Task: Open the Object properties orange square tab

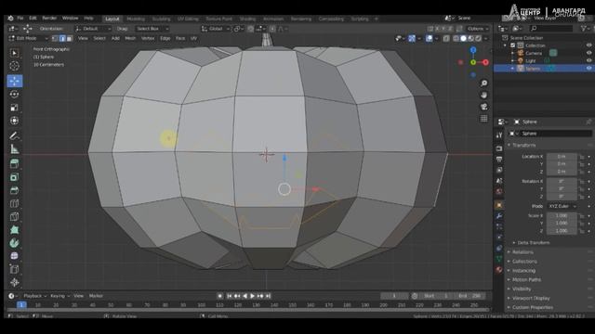Action: [x=499, y=205]
